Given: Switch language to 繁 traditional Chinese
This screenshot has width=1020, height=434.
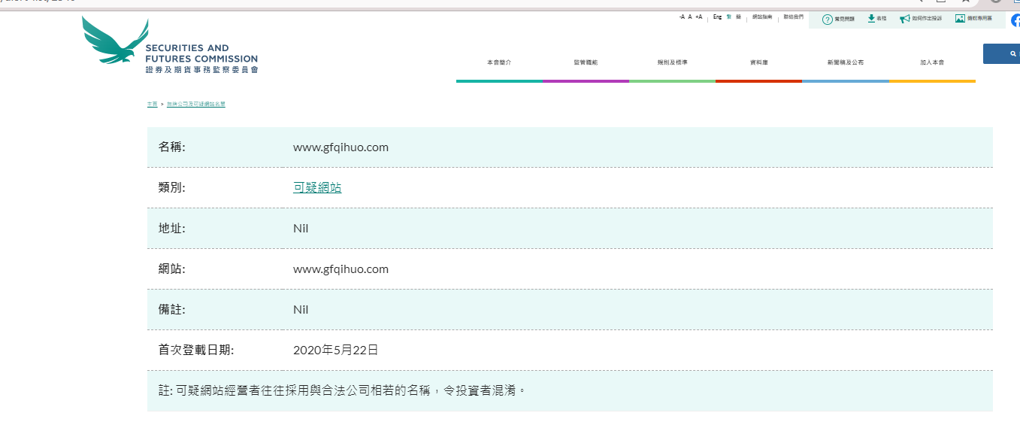Looking at the screenshot, I should click(728, 17).
